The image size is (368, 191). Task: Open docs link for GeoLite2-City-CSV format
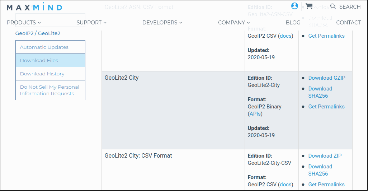pyautogui.click(x=286, y=185)
